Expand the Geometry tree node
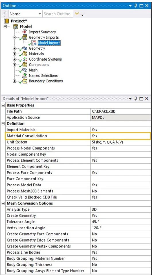The width and height of the screenshot is (153, 277). [14, 49]
